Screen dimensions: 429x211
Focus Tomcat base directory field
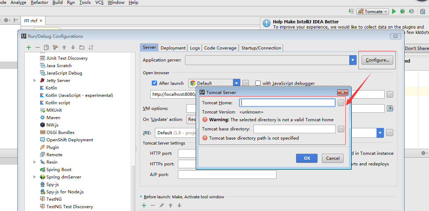point(294,129)
